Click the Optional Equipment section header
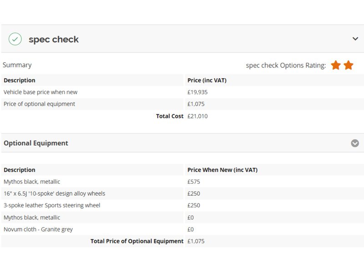The width and height of the screenshot is (364, 273). 36,143
